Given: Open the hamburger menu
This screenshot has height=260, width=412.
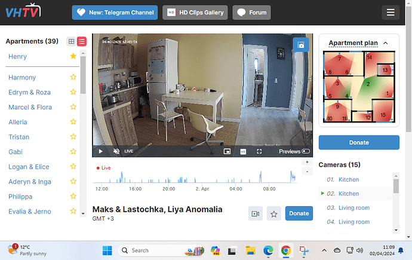Looking at the screenshot, I should pyautogui.click(x=391, y=12).
